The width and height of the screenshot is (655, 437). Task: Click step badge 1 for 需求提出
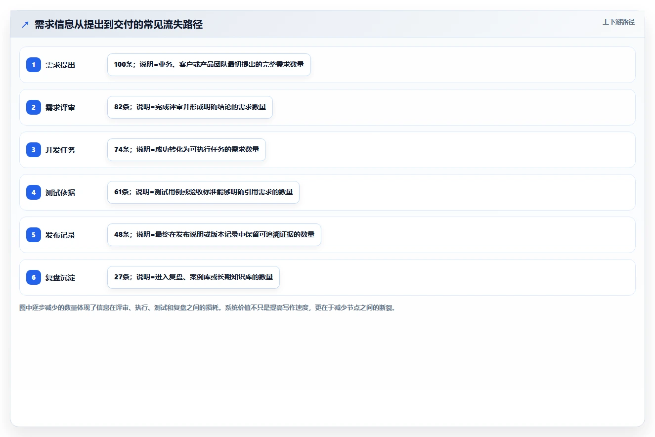click(x=34, y=65)
